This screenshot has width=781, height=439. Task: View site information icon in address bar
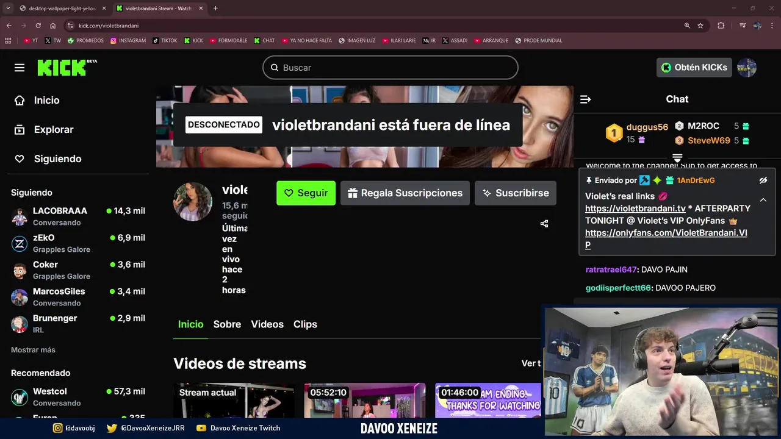tap(70, 26)
